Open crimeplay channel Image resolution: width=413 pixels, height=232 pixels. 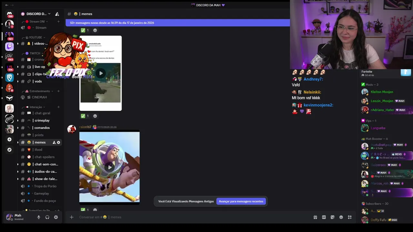(40, 121)
